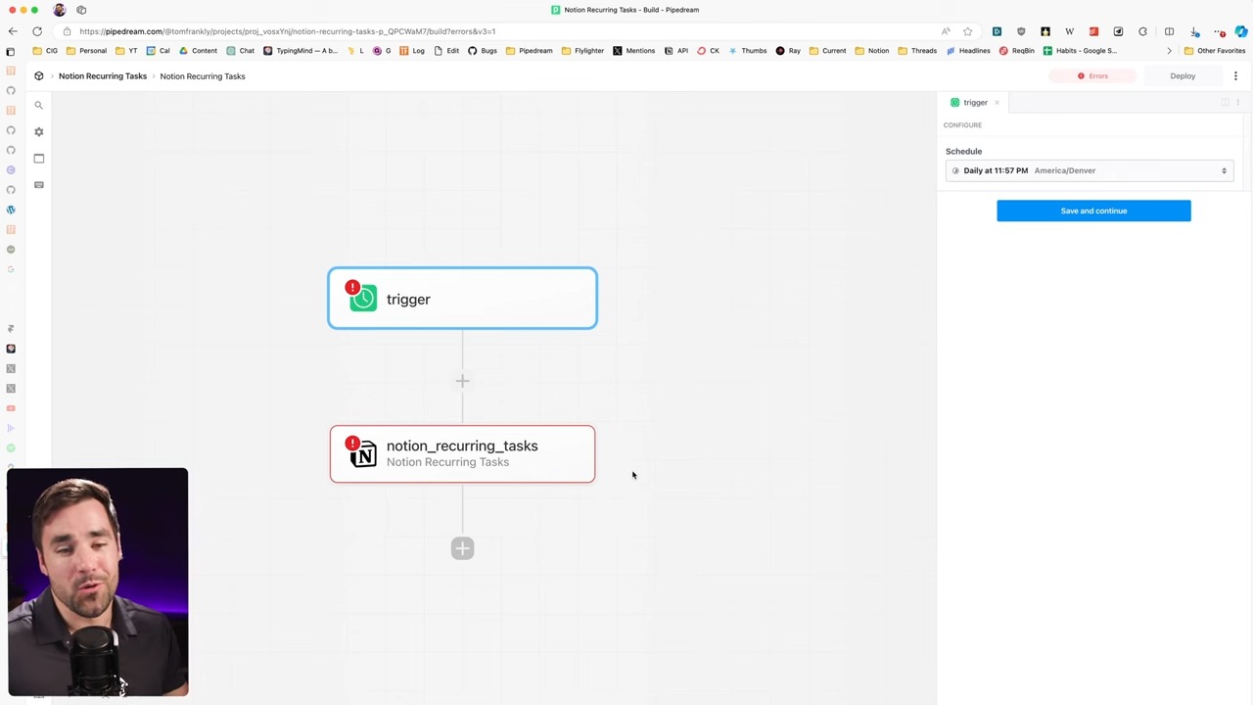Show the Errors indicator details
Screen dimensions: 1253x705
click(x=1092, y=76)
